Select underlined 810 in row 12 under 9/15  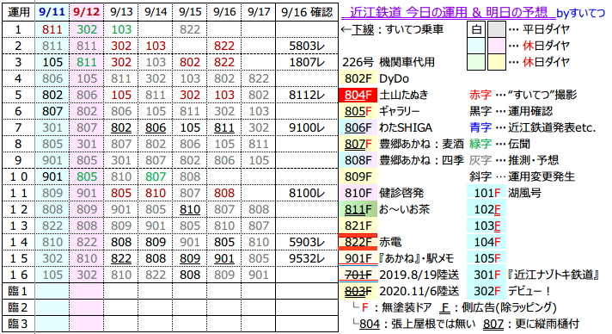[x=190, y=209]
